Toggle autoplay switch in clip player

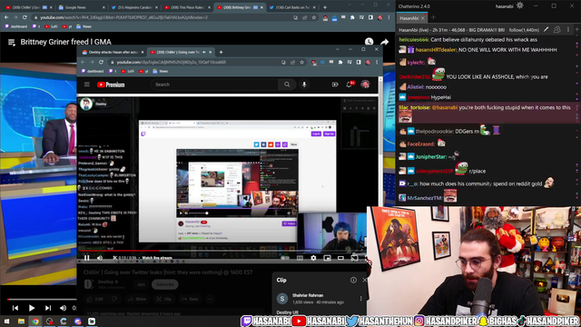pos(285,258)
